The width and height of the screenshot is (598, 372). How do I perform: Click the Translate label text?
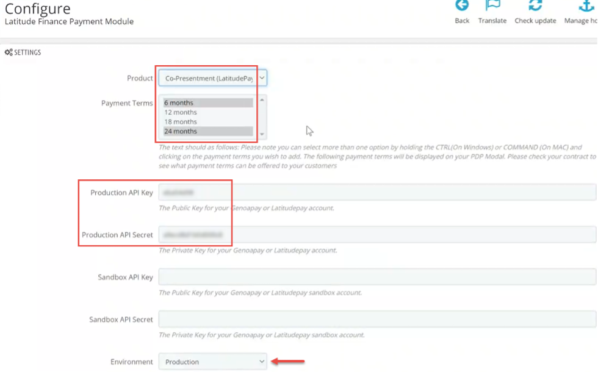tap(492, 21)
